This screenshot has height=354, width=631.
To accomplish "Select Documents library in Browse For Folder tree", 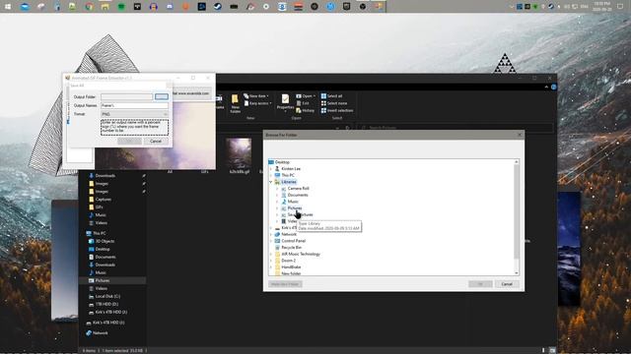I will coord(298,195).
